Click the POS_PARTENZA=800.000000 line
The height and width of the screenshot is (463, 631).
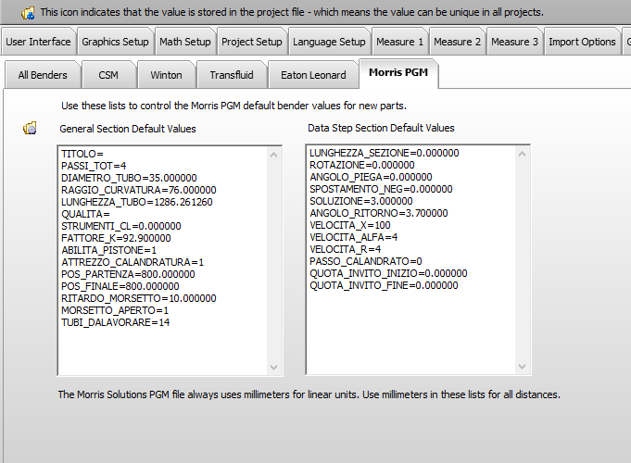[128, 275]
